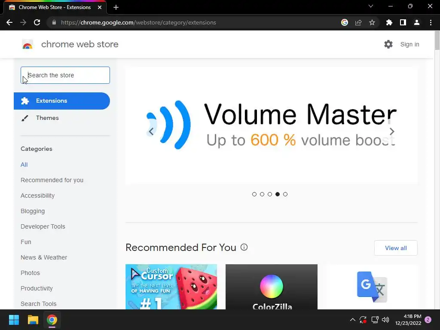Choose Recommended for you category
This screenshot has height=330, width=440.
[52, 180]
